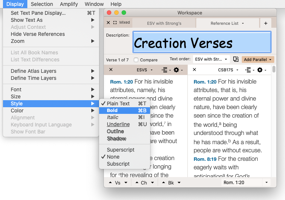Choose None for superscript/subscript setting
The image size is (285, 200).
[x=113, y=157]
